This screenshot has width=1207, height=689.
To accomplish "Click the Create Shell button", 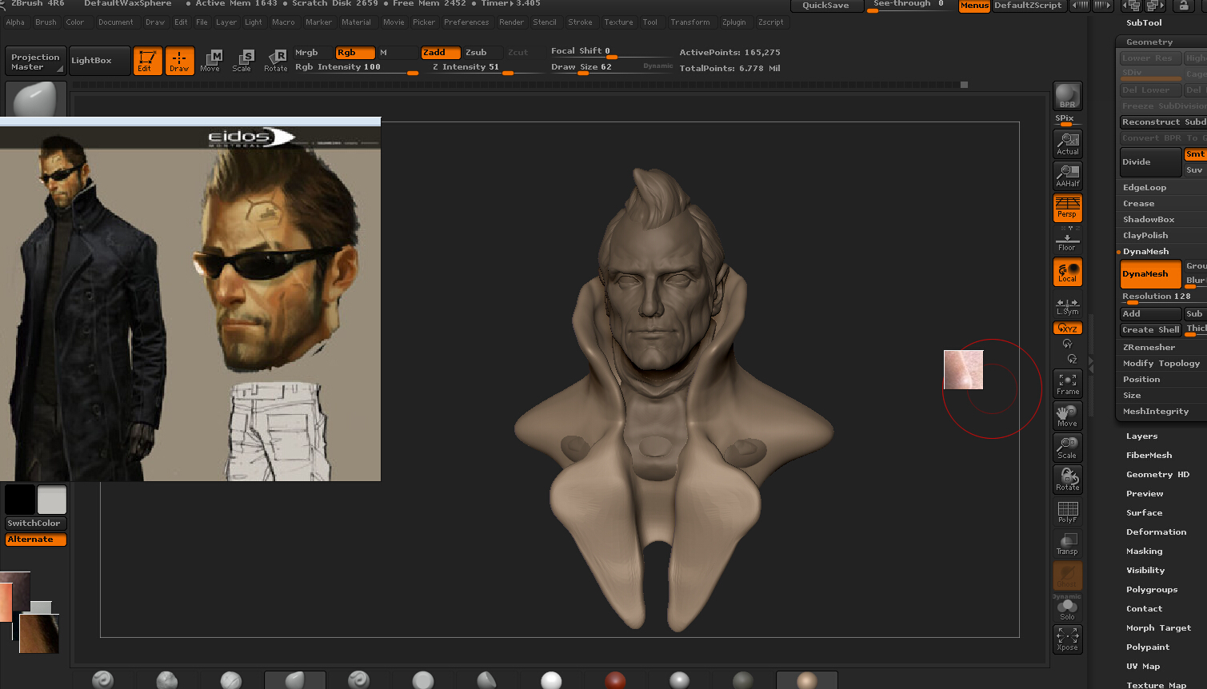I will (1150, 330).
